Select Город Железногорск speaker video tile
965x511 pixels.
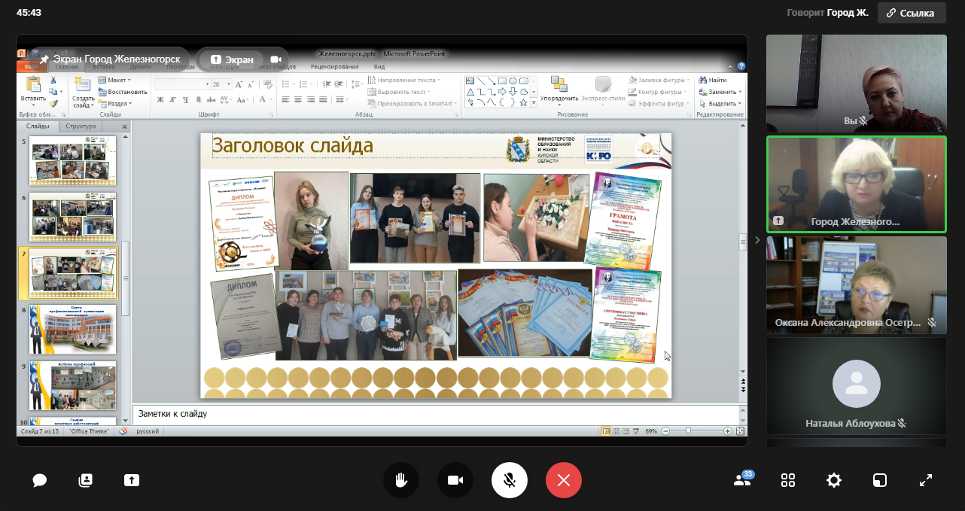click(x=857, y=184)
